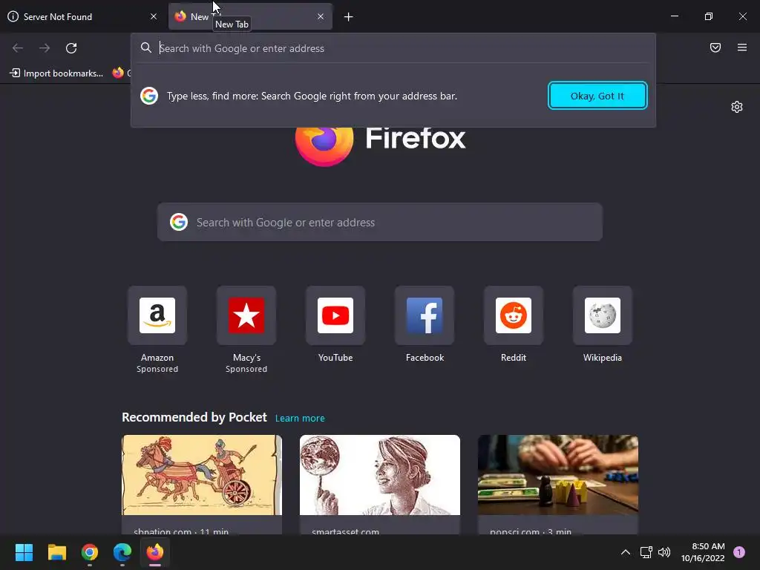The width and height of the screenshot is (760, 570).
Task: Open the smartasset.com story thumbnail
Action: [x=380, y=475]
